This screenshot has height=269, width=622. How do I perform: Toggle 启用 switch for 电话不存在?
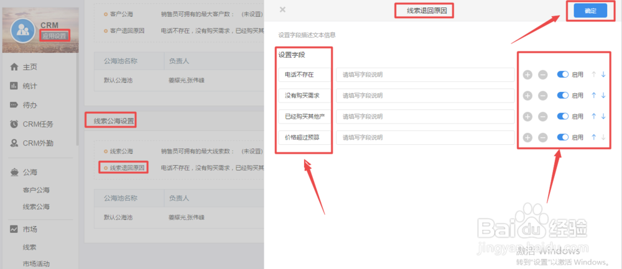[563, 75]
